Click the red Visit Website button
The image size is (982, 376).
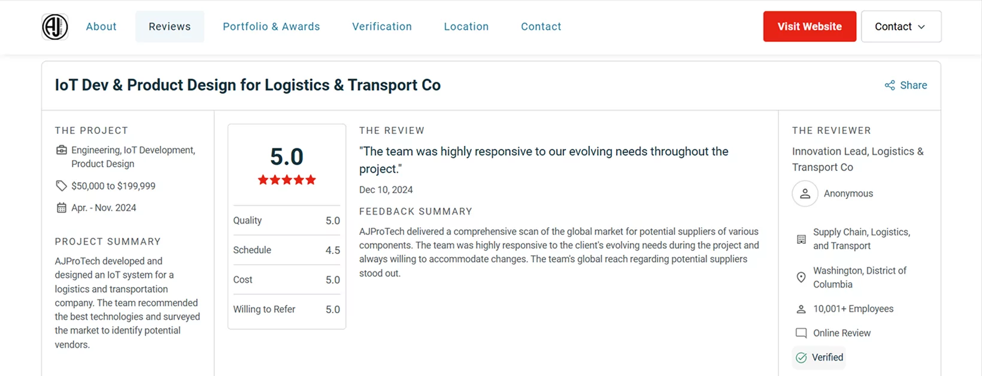tap(810, 26)
